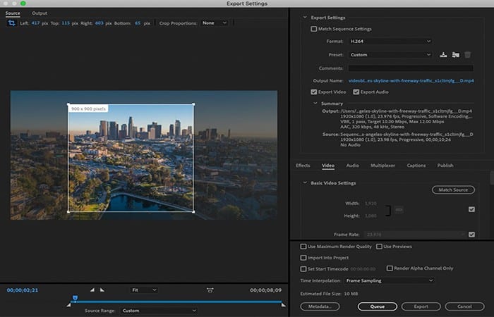Enable the Use Previews checkbox
The image size is (494, 317).
(380, 247)
